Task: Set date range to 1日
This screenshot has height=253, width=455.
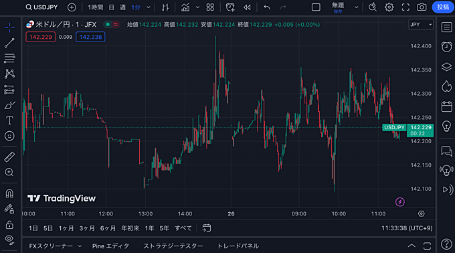Action: click(x=33, y=228)
